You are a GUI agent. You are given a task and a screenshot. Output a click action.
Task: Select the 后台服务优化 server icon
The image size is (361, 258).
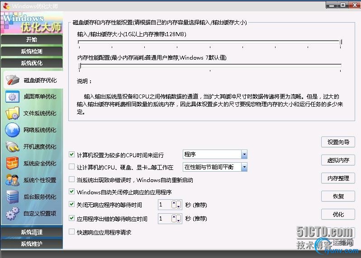(12, 197)
